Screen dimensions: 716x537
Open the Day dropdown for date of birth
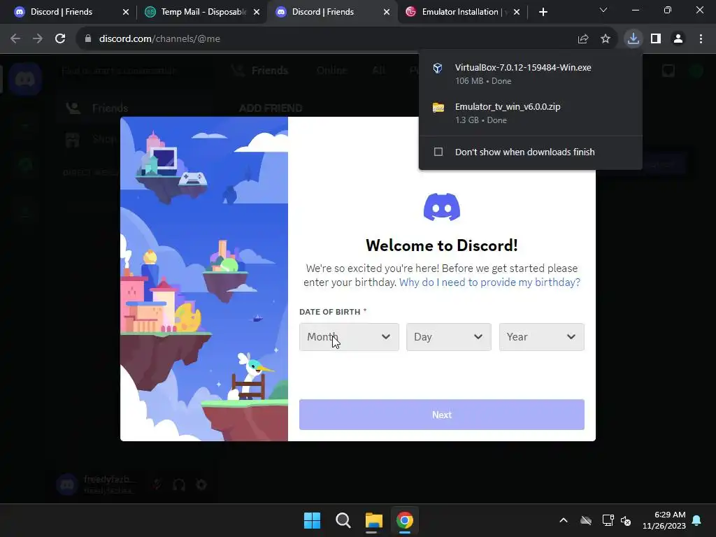(x=448, y=337)
